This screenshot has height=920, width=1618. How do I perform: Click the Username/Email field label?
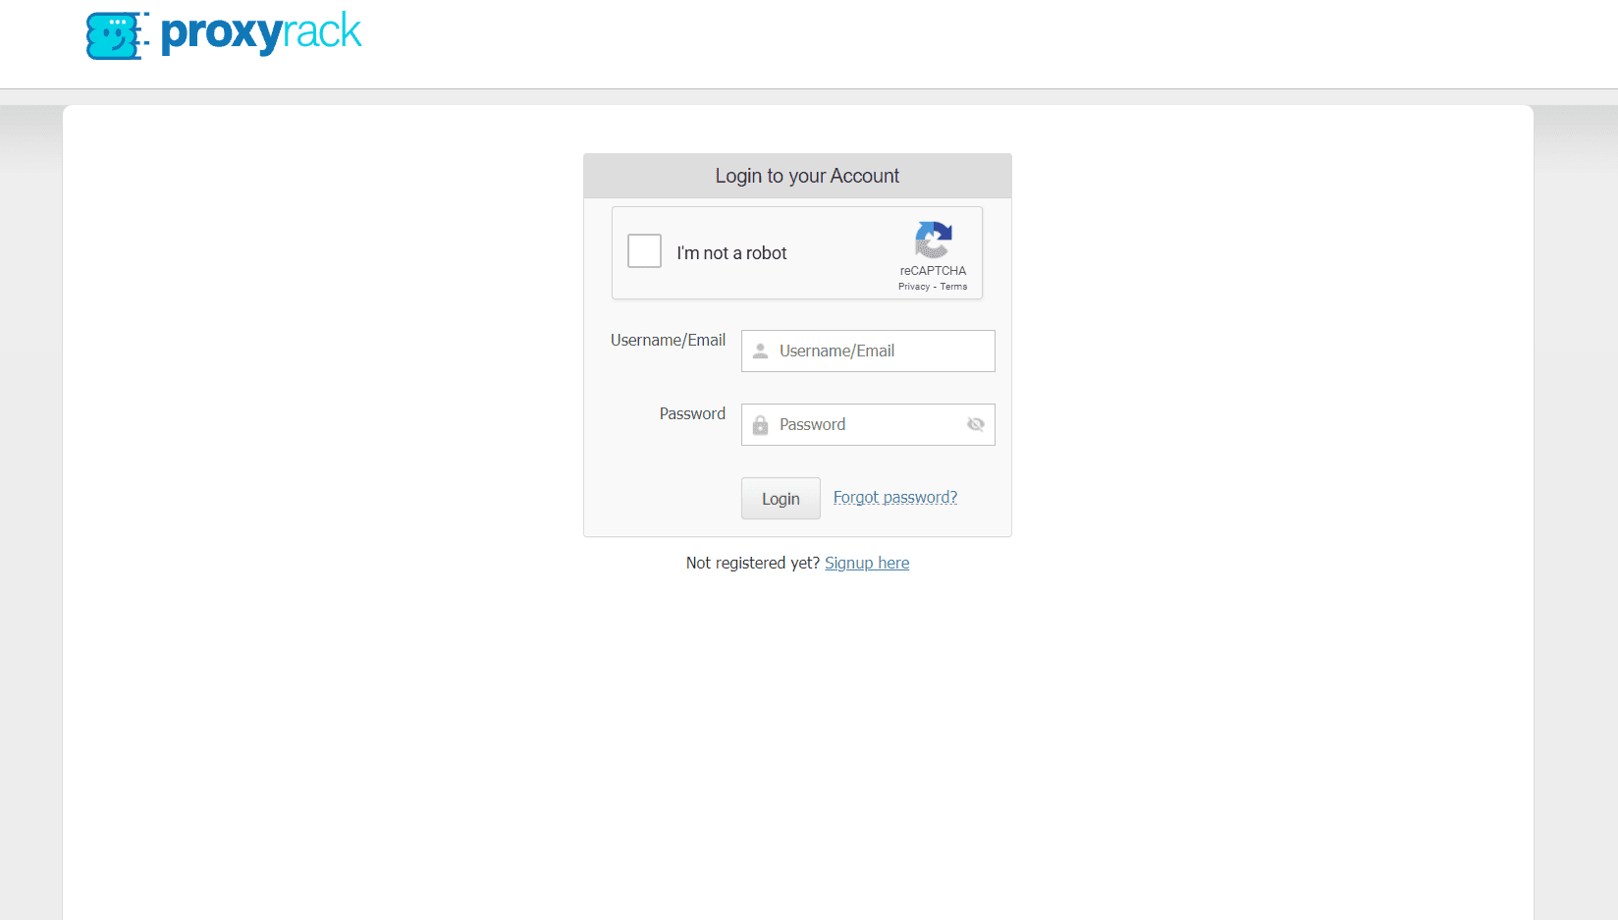coord(668,341)
